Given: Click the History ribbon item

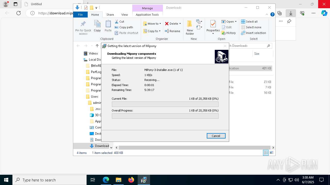Looking at the screenshot, I should 229,33.
